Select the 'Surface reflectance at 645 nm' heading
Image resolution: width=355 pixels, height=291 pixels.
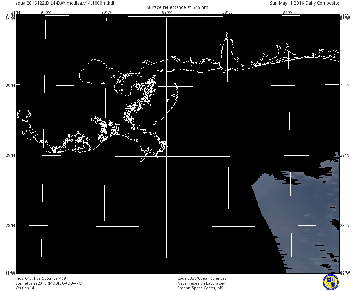tap(177, 7)
